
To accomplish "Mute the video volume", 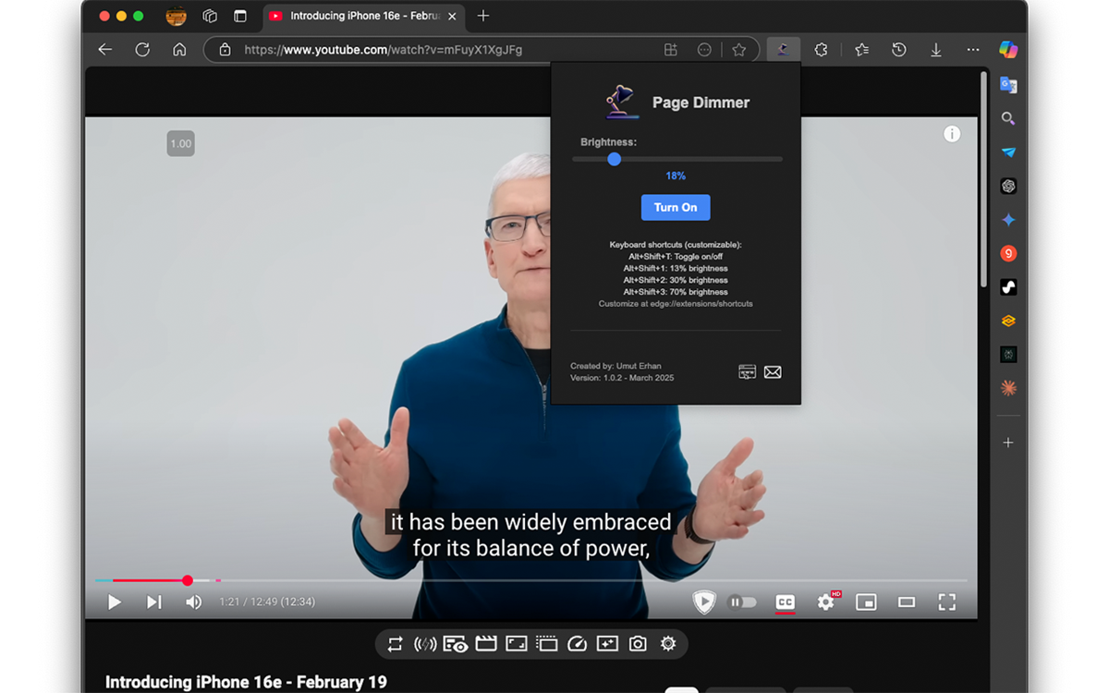I will pyautogui.click(x=193, y=602).
